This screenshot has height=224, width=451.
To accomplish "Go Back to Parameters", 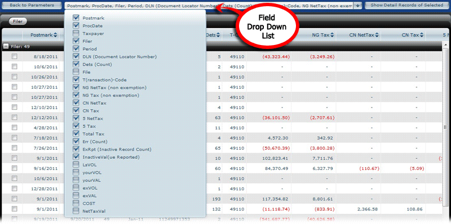I will pyautogui.click(x=32, y=6).
